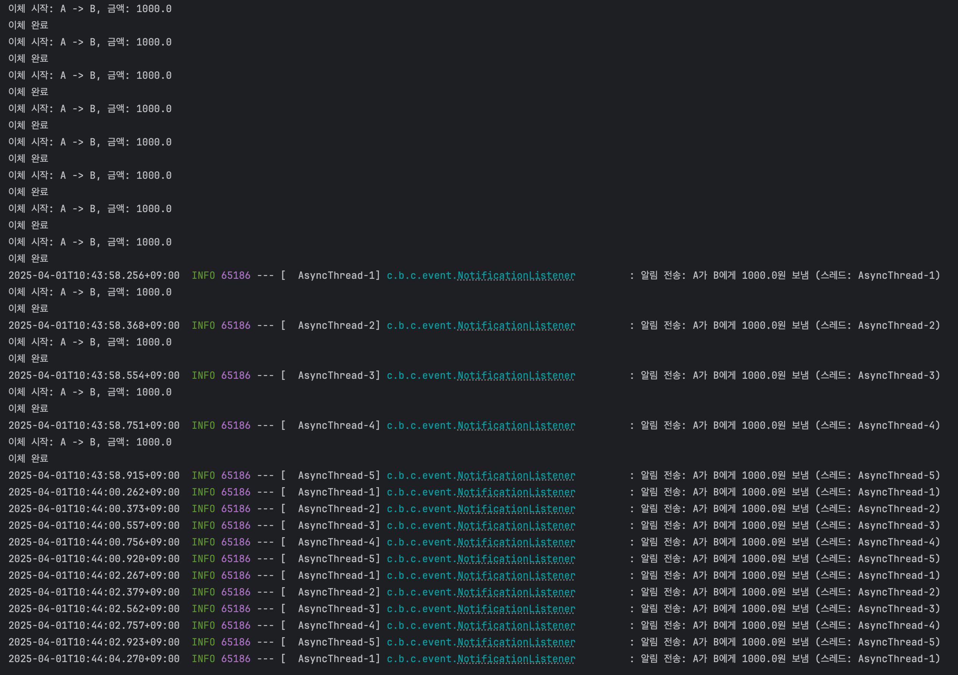Click NotificationListener link in last 10:44:04.270 line
Image resolution: width=958 pixels, height=675 pixels.
516,659
